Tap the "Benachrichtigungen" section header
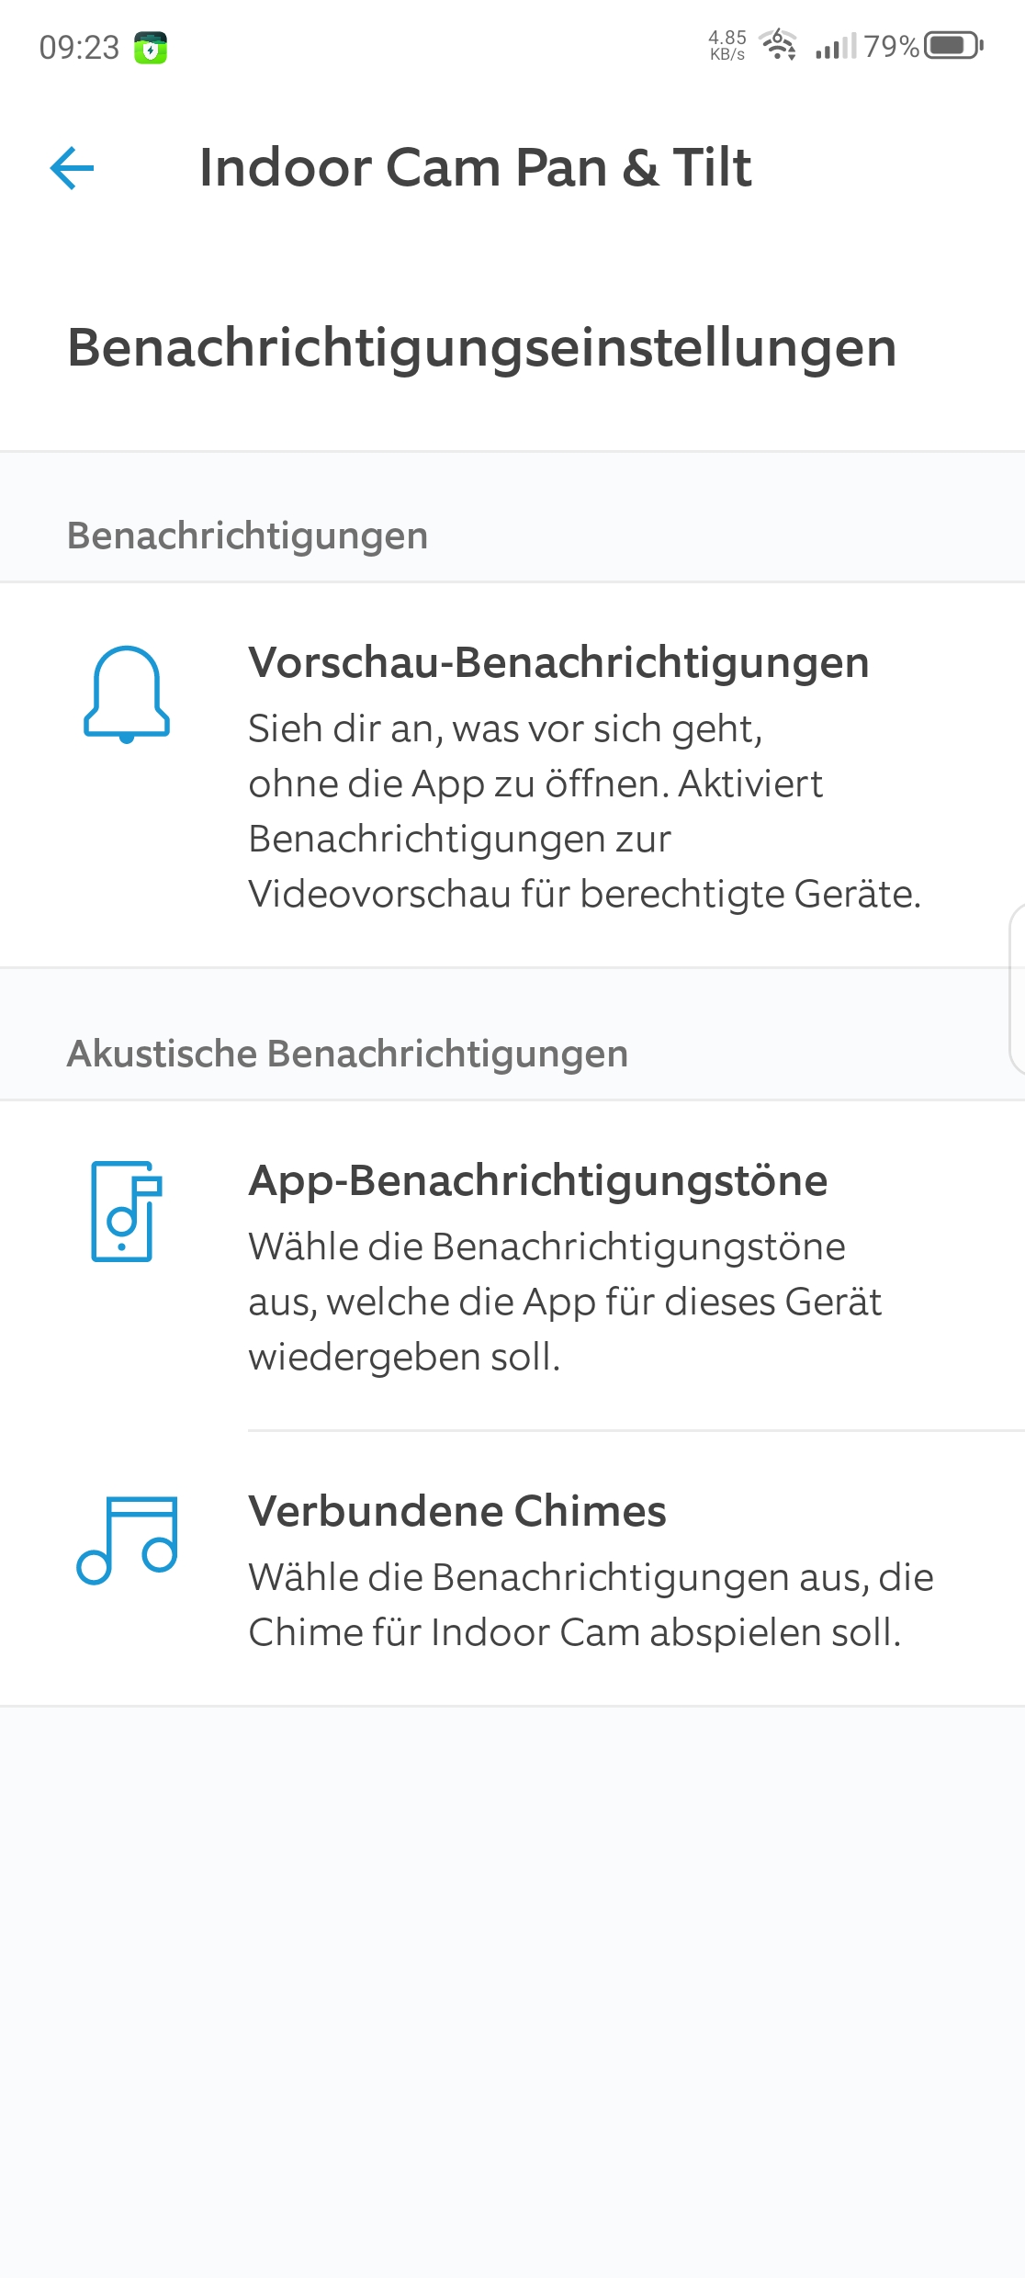Viewport: 1025px width, 2278px height. pos(248,536)
